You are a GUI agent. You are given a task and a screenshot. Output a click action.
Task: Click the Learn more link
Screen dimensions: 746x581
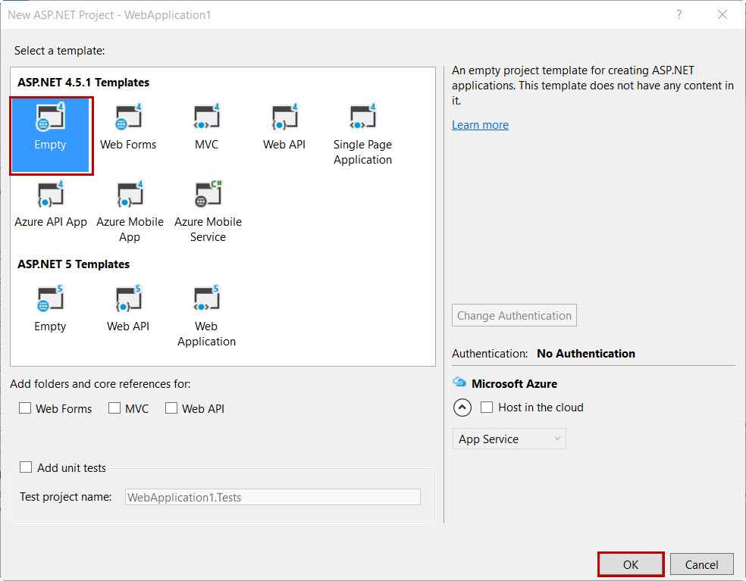[x=480, y=124]
